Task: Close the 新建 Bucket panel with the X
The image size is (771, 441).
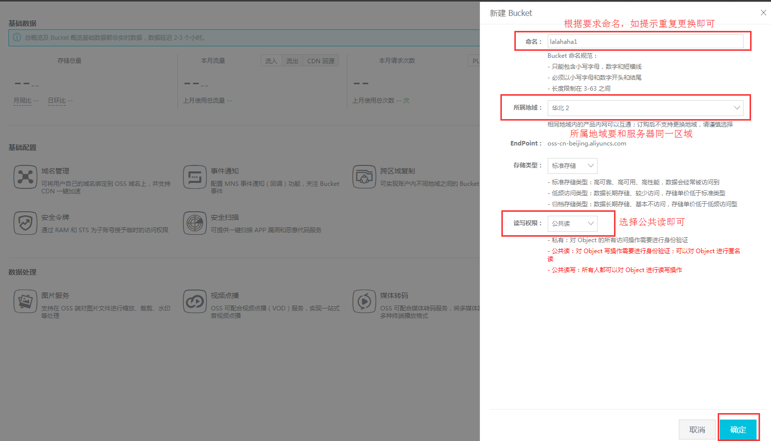Action: 763,13
